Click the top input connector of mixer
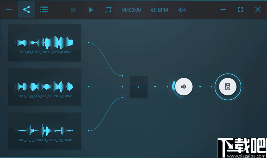The width and height of the screenshot is (267, 158). coord(122,76)
